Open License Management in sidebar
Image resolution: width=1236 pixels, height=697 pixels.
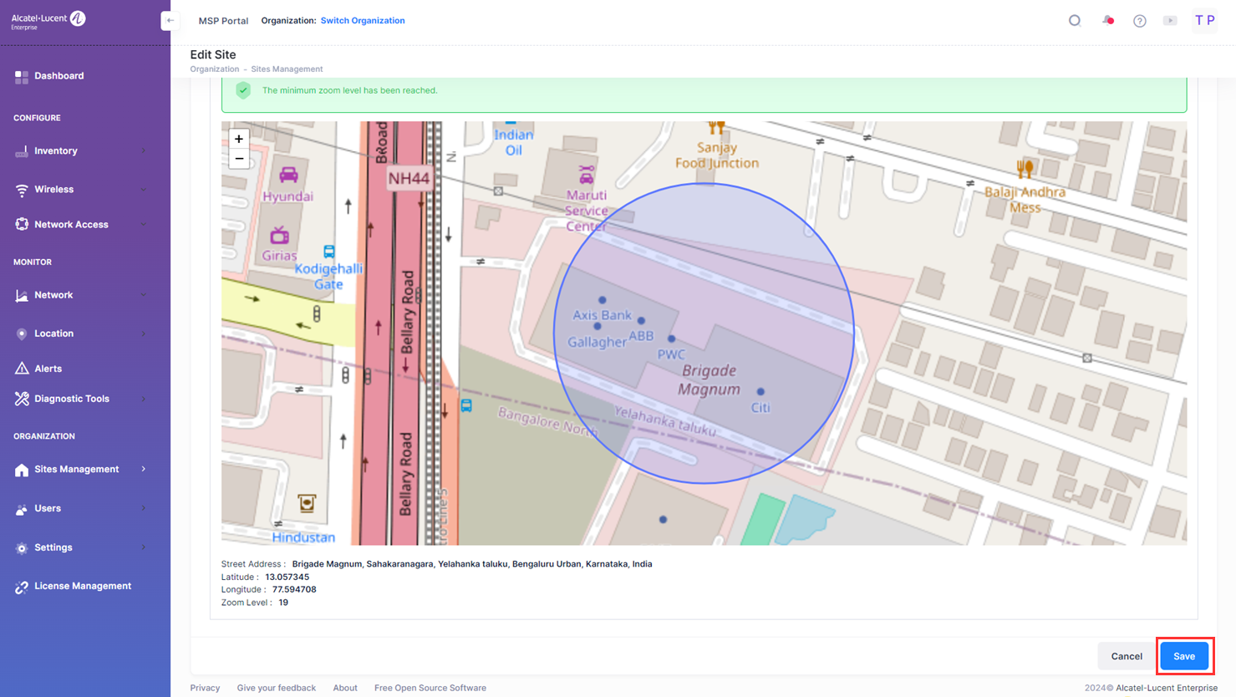pyautogui.click(x=82, y=587)
